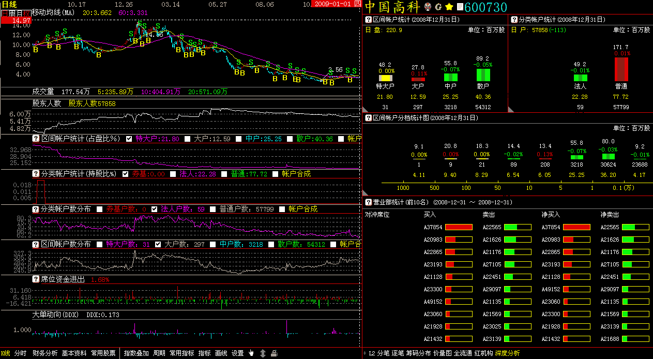Click the yellow star favorite icon
Screen dimensions: 653x359
[x=449, y=7]
